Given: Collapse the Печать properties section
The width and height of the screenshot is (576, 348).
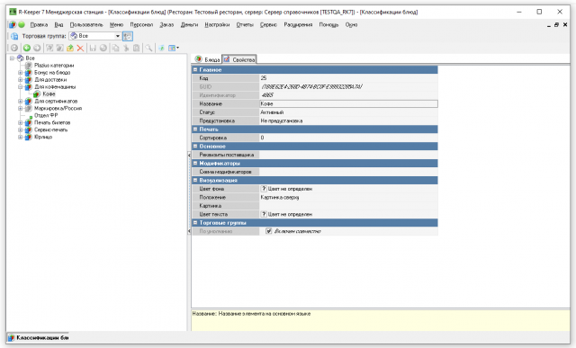Looking at the screenshot, I should tap(195, 129).
